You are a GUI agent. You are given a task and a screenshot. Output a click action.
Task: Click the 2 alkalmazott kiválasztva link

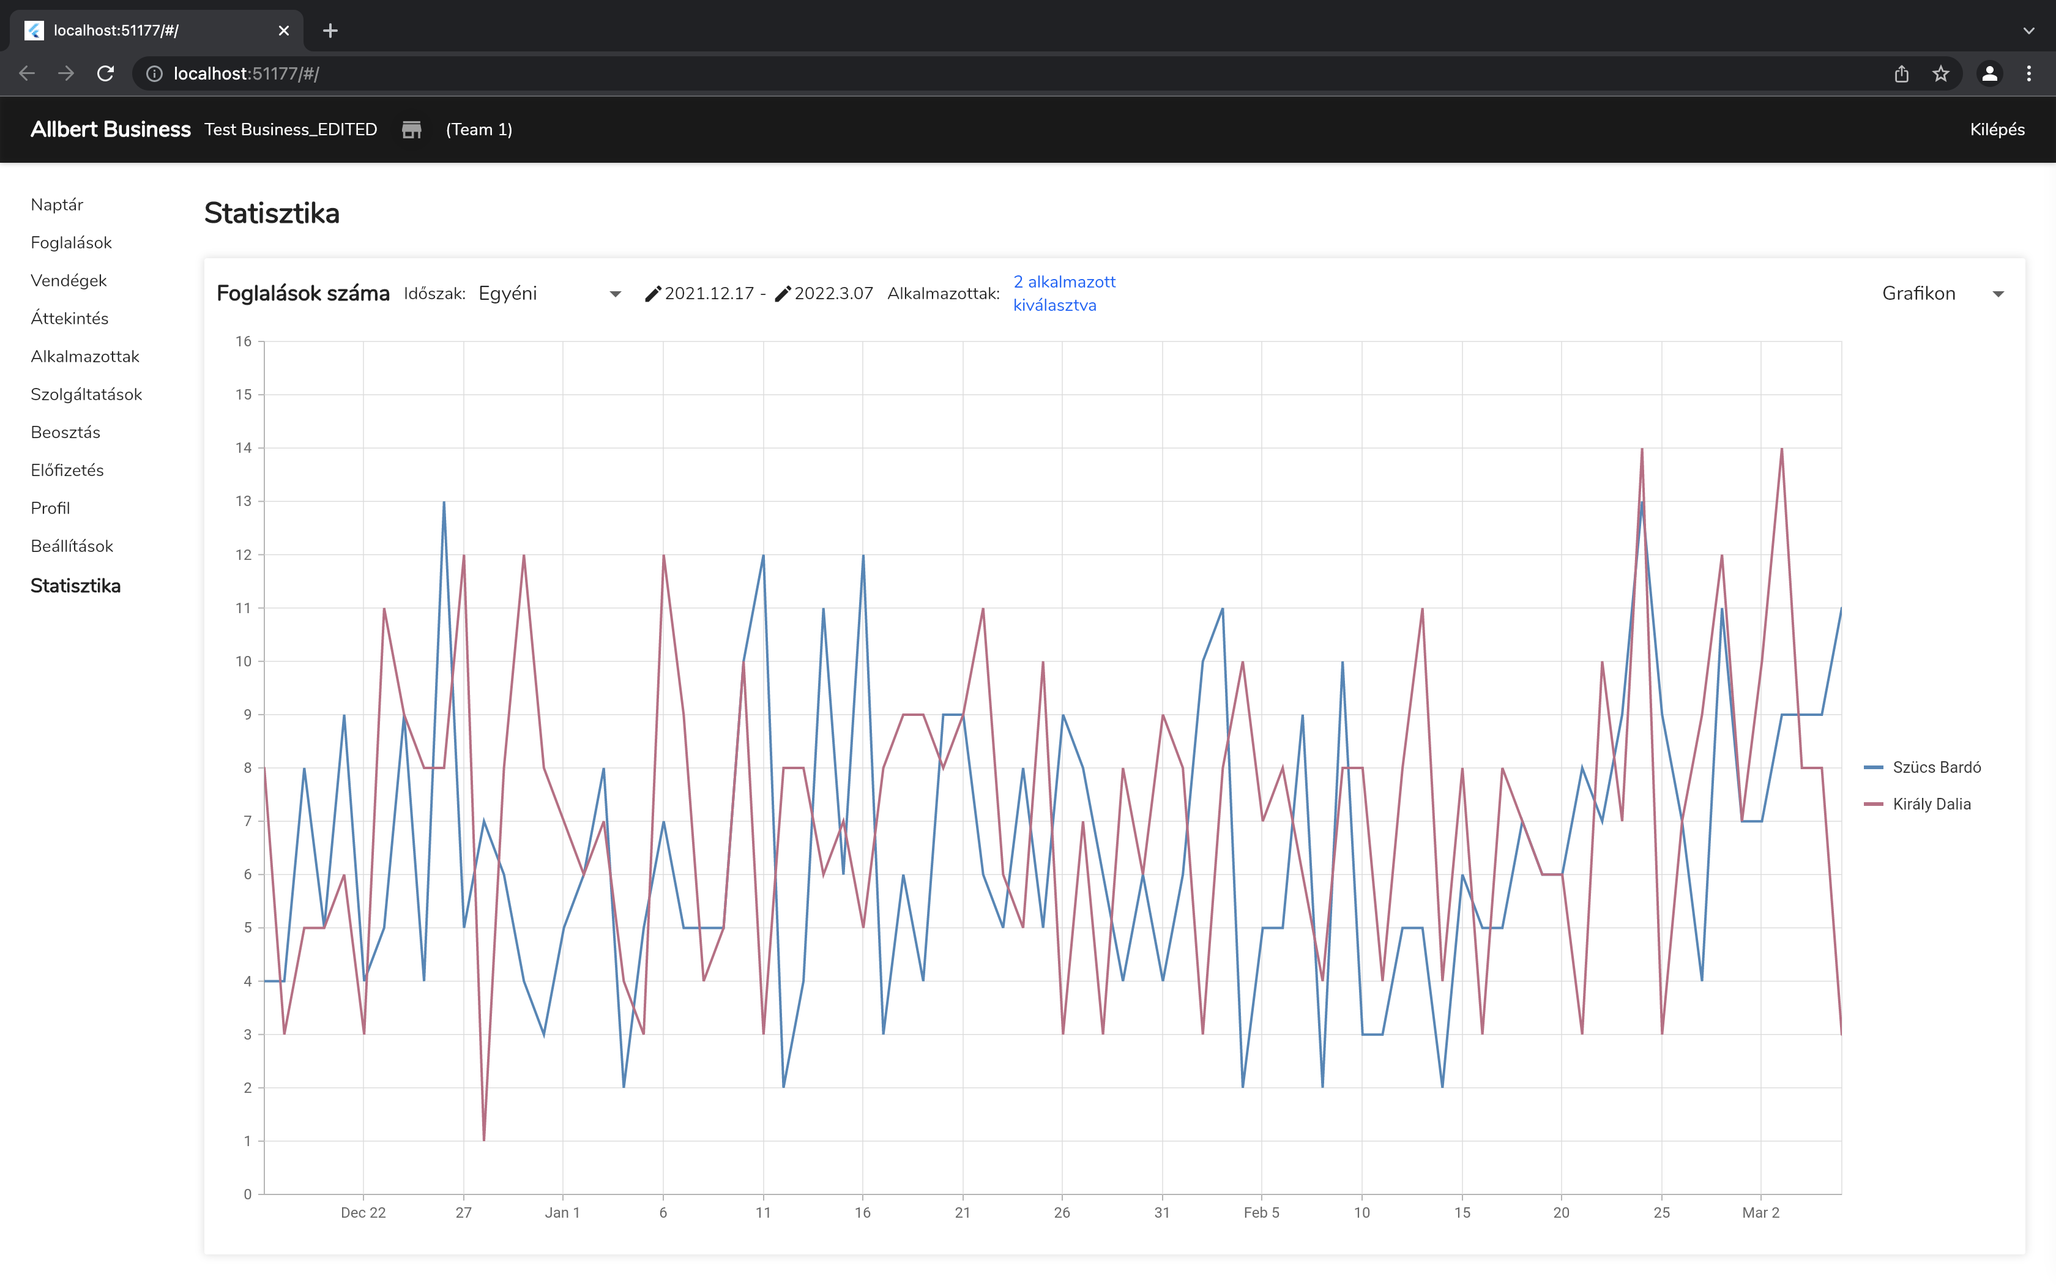point(1063,293)
